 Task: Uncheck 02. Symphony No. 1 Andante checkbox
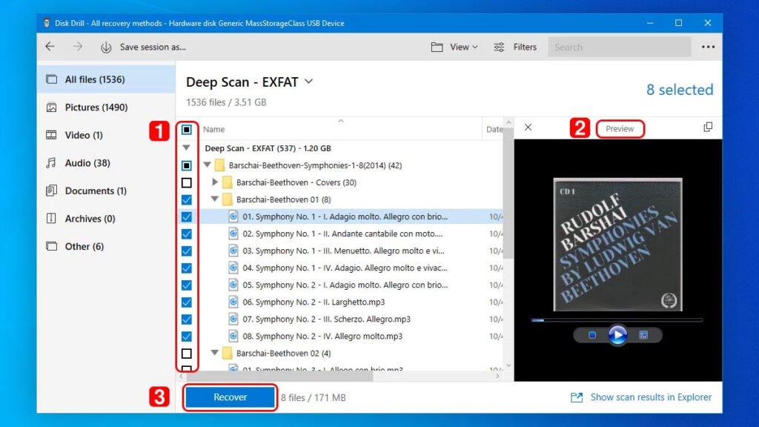pos(186,234)
